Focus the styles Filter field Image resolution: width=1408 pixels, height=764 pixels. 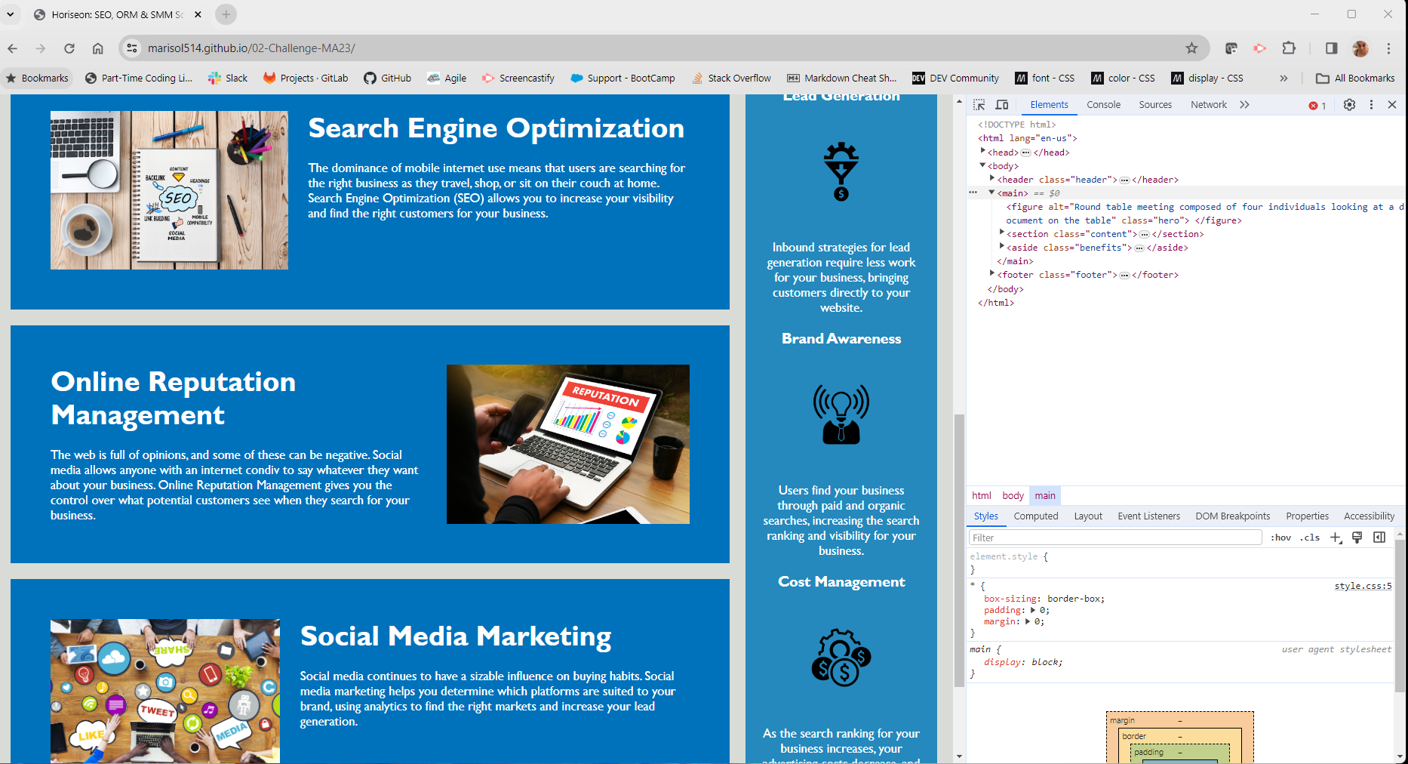click(x=1115, y=538)
